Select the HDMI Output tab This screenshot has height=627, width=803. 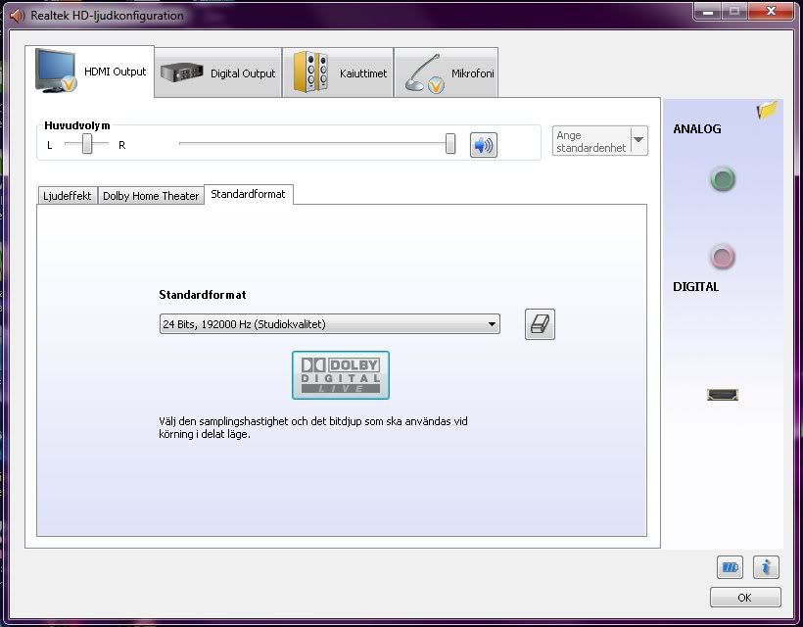click(94, 72)
